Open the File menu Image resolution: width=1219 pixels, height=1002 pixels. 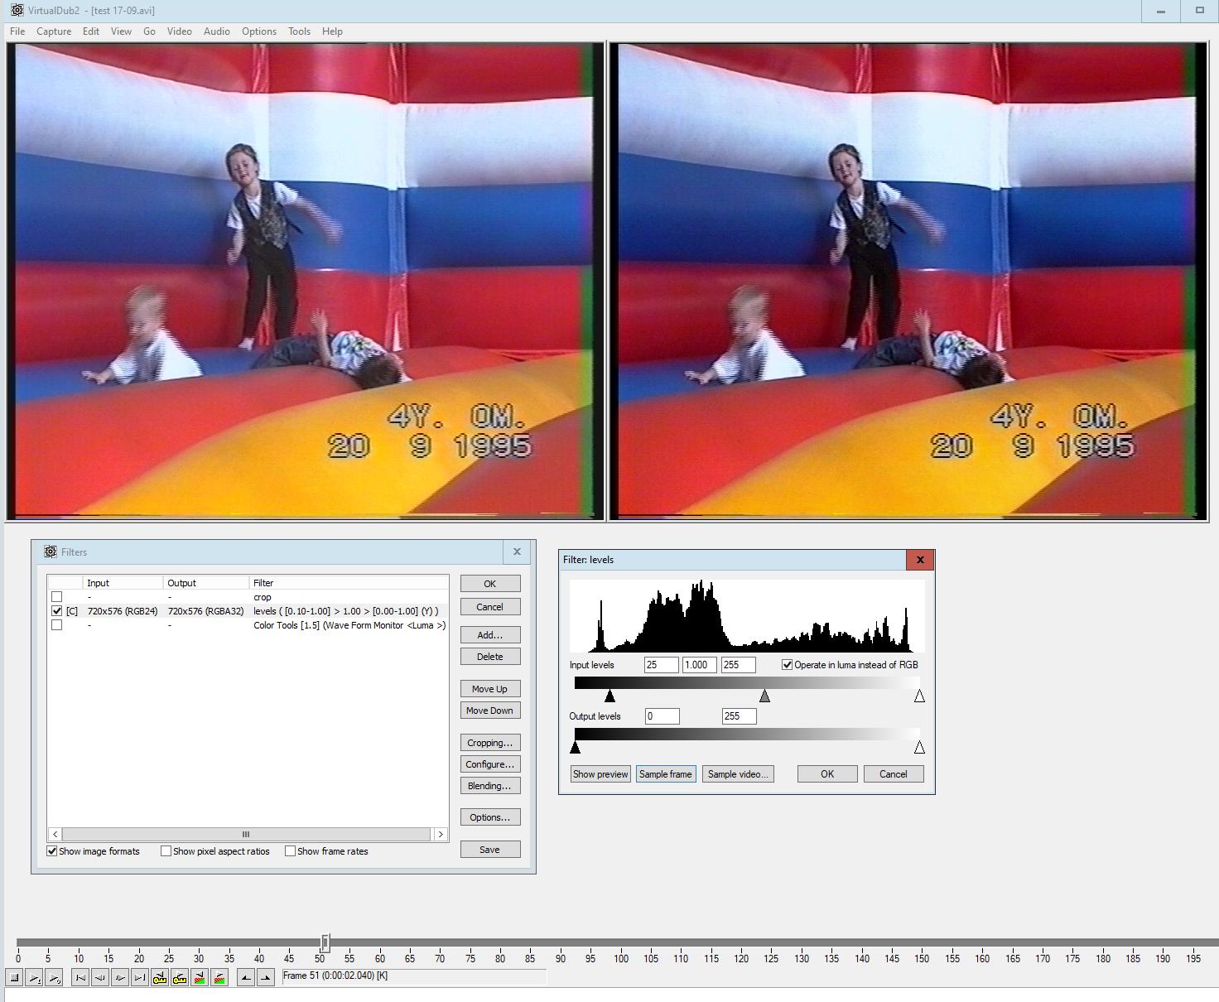coord(17,31)
